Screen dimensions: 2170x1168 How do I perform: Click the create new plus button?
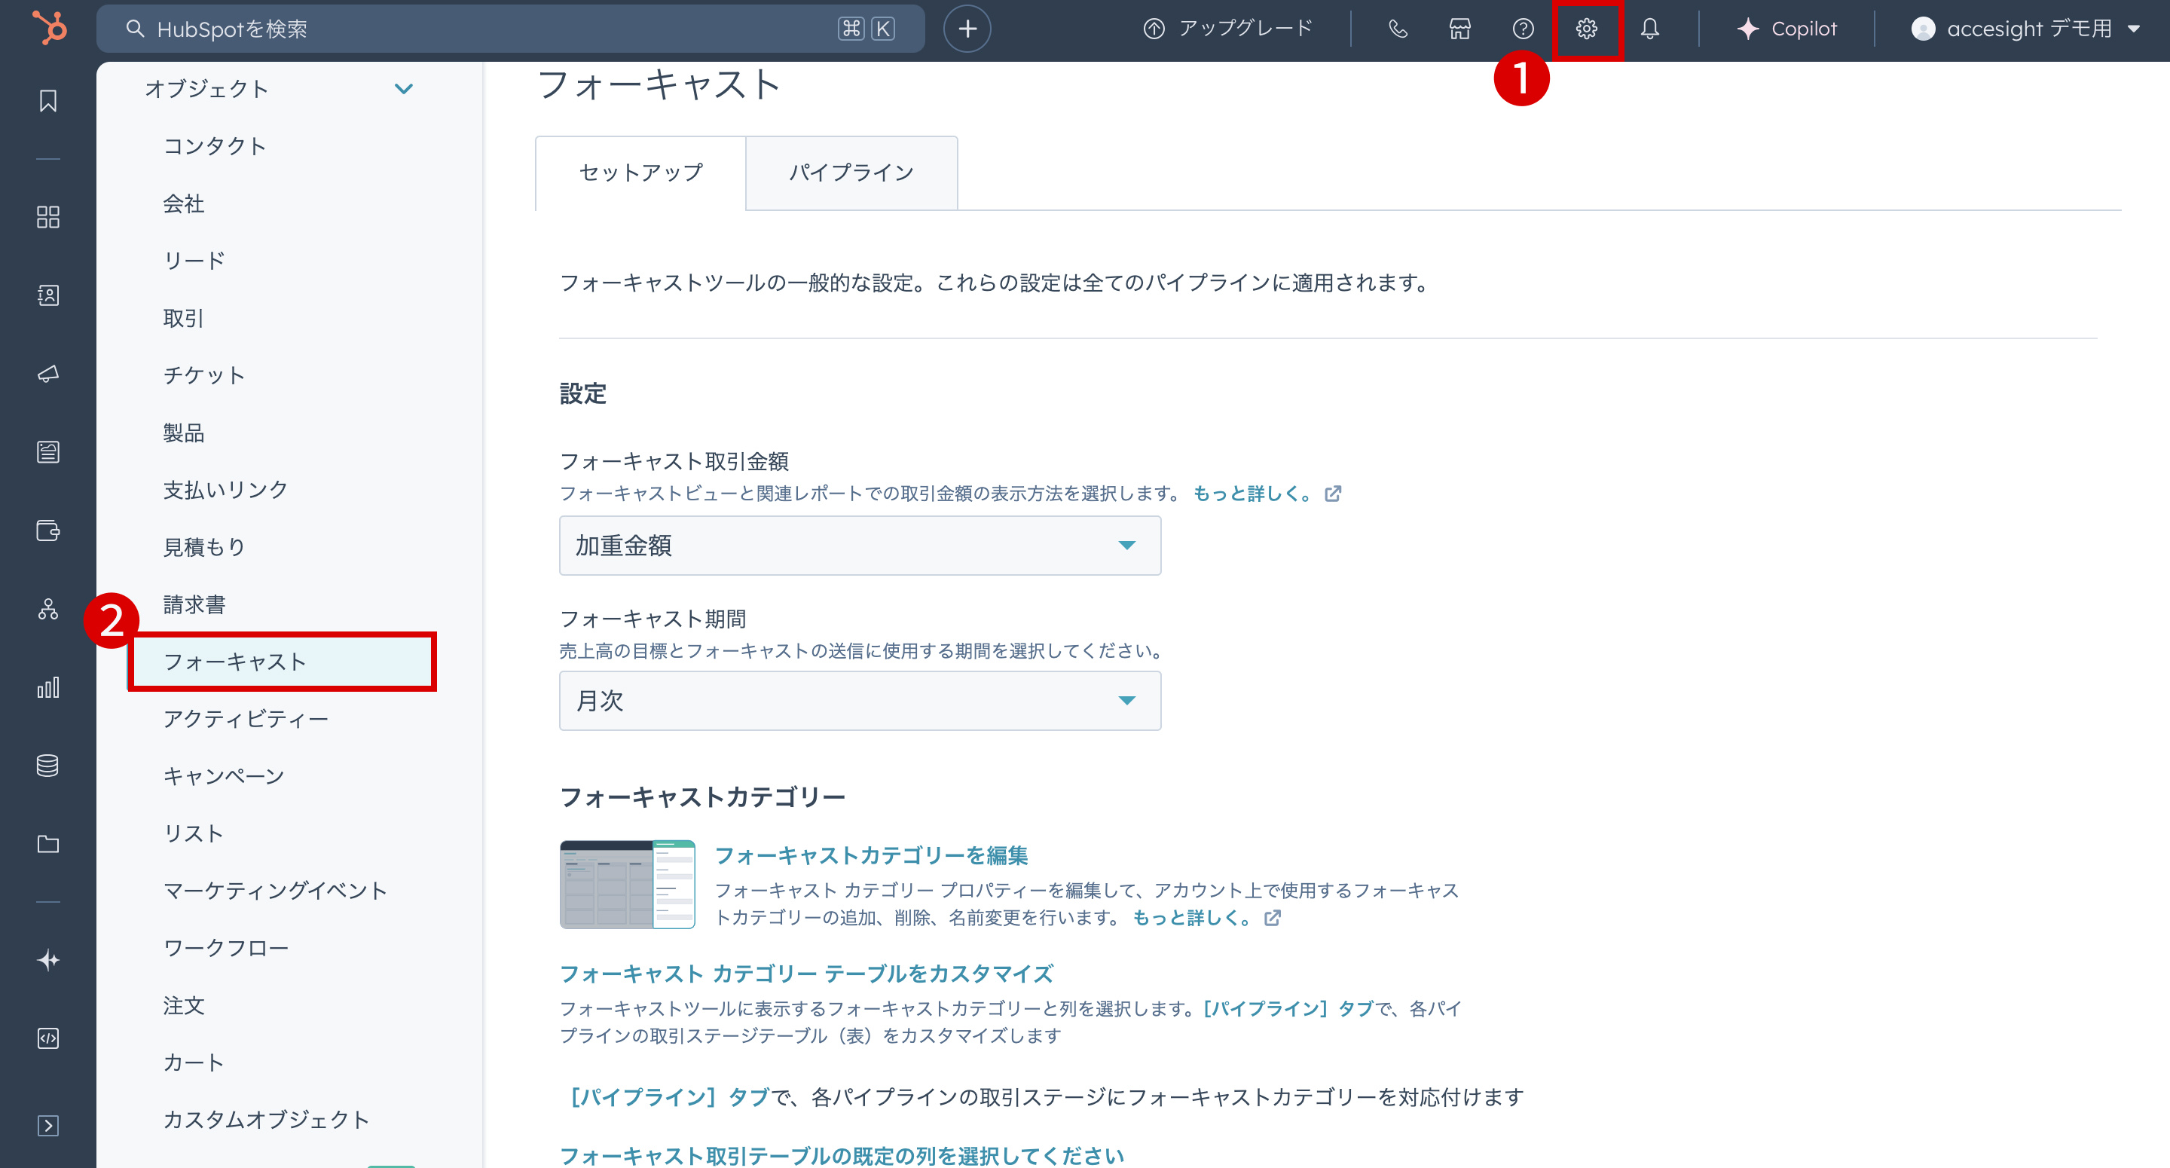click(x=967, y=29)
